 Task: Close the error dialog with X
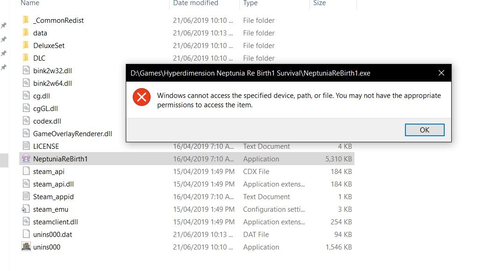[x=441, y=73]
